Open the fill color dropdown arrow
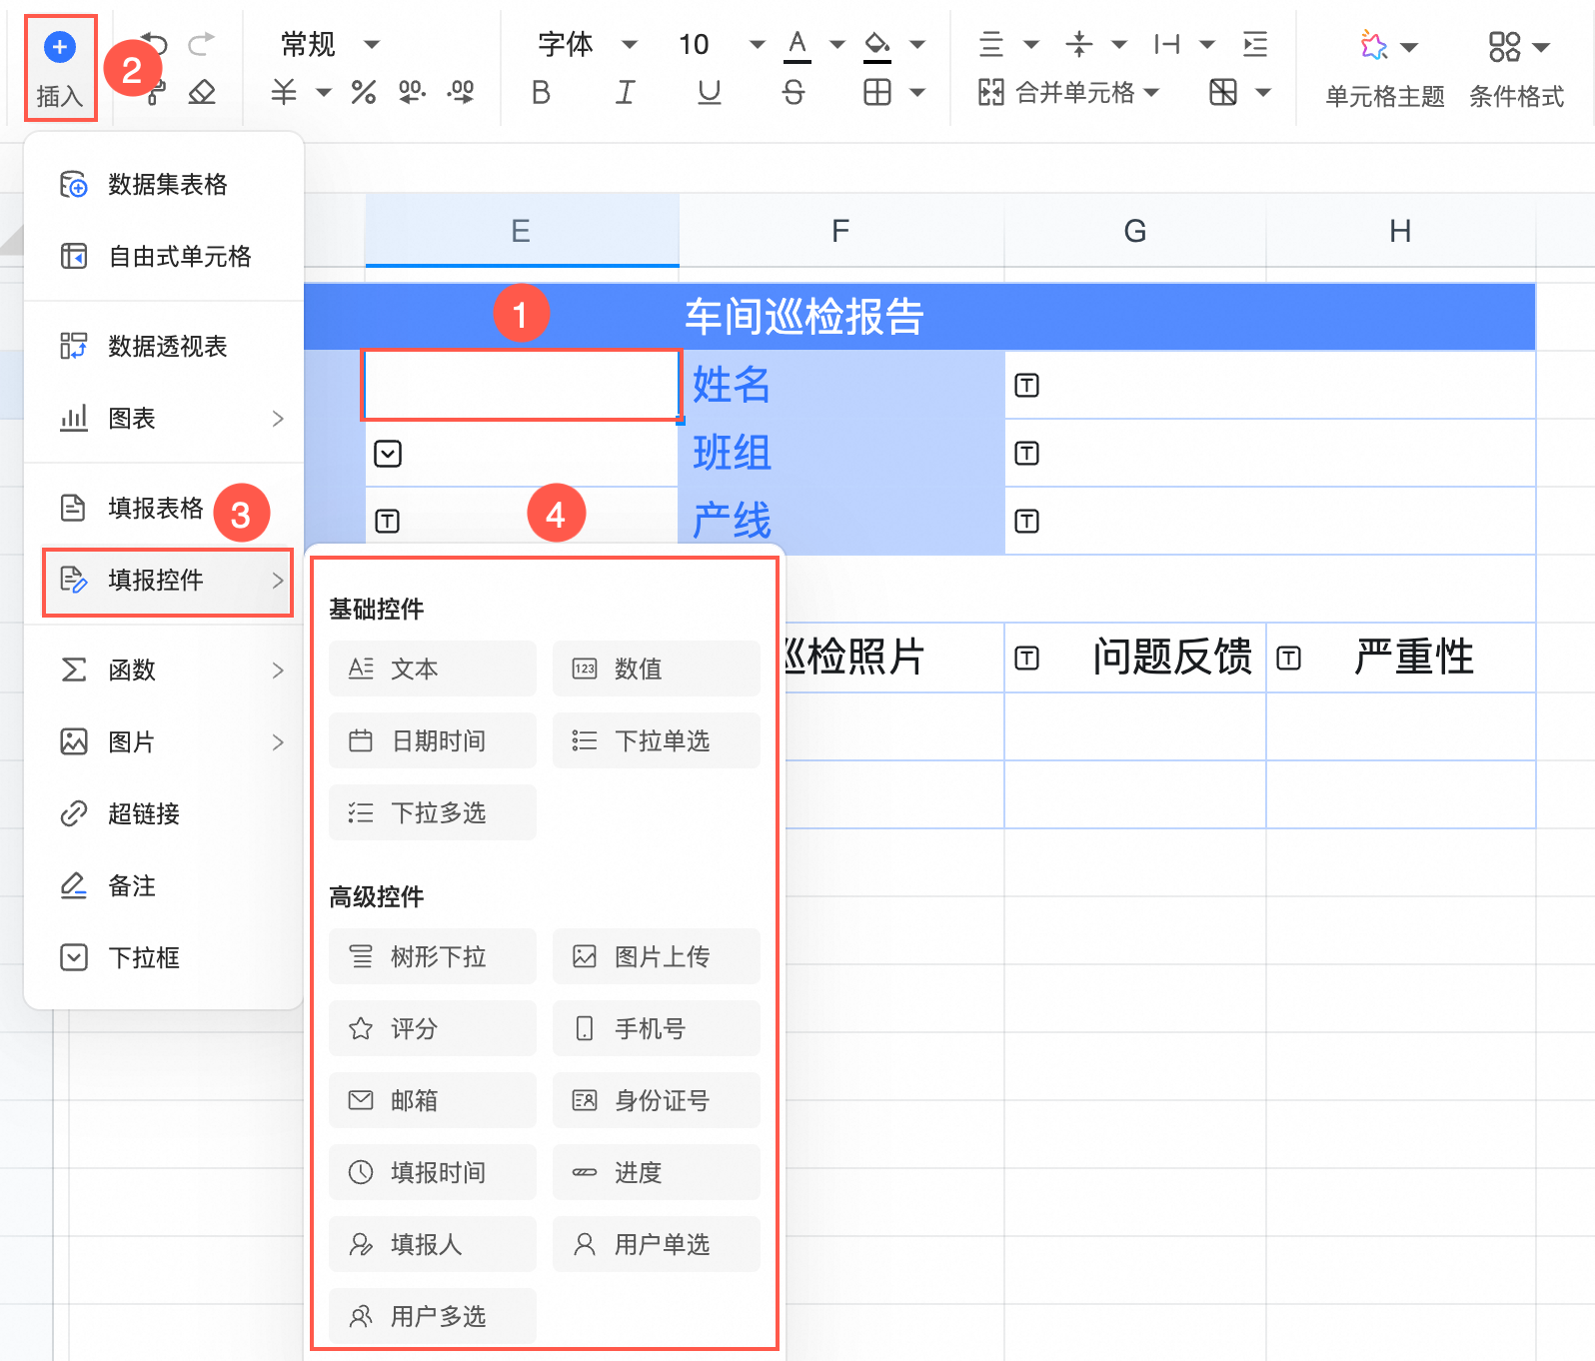Viewport: 1595px width, 1361px height. [x=917, y=45]
